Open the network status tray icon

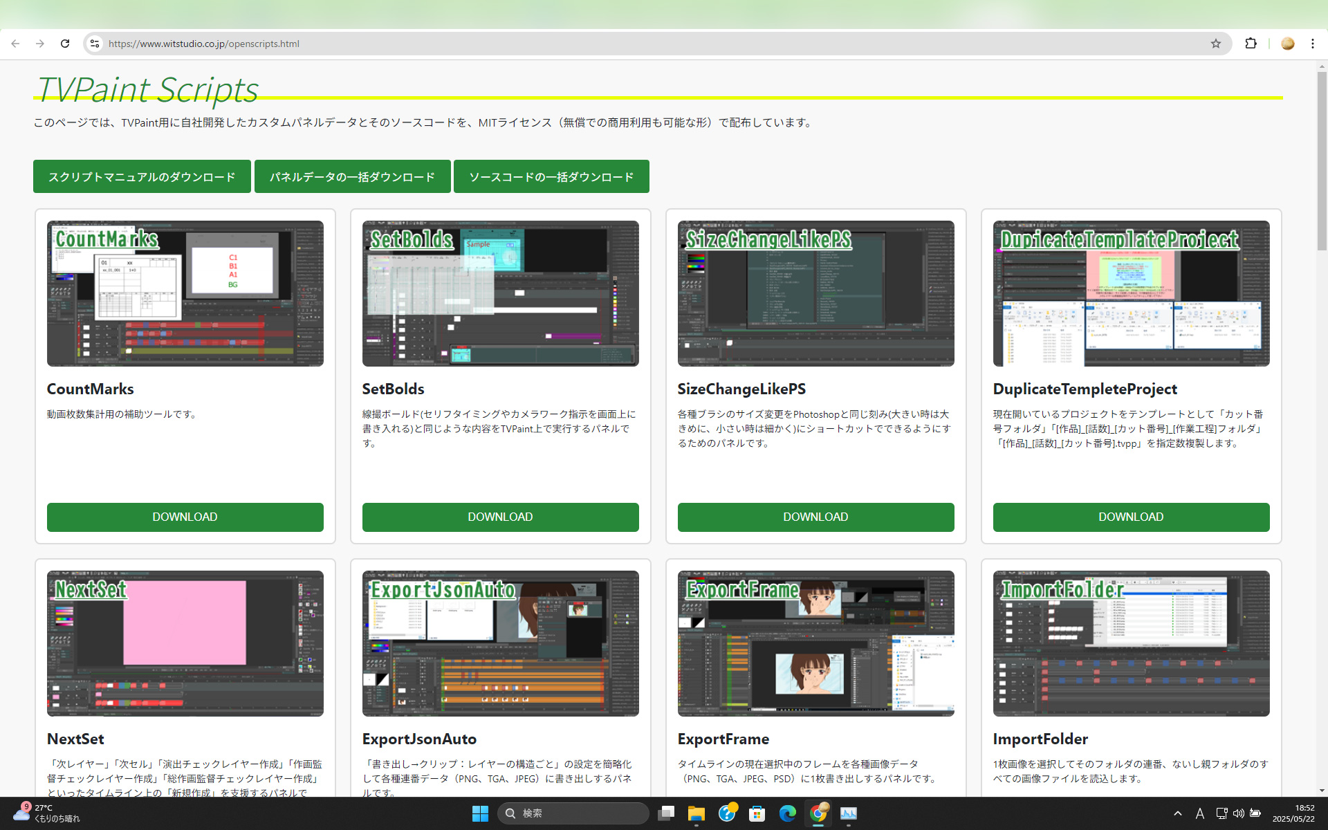(1221, 813)
